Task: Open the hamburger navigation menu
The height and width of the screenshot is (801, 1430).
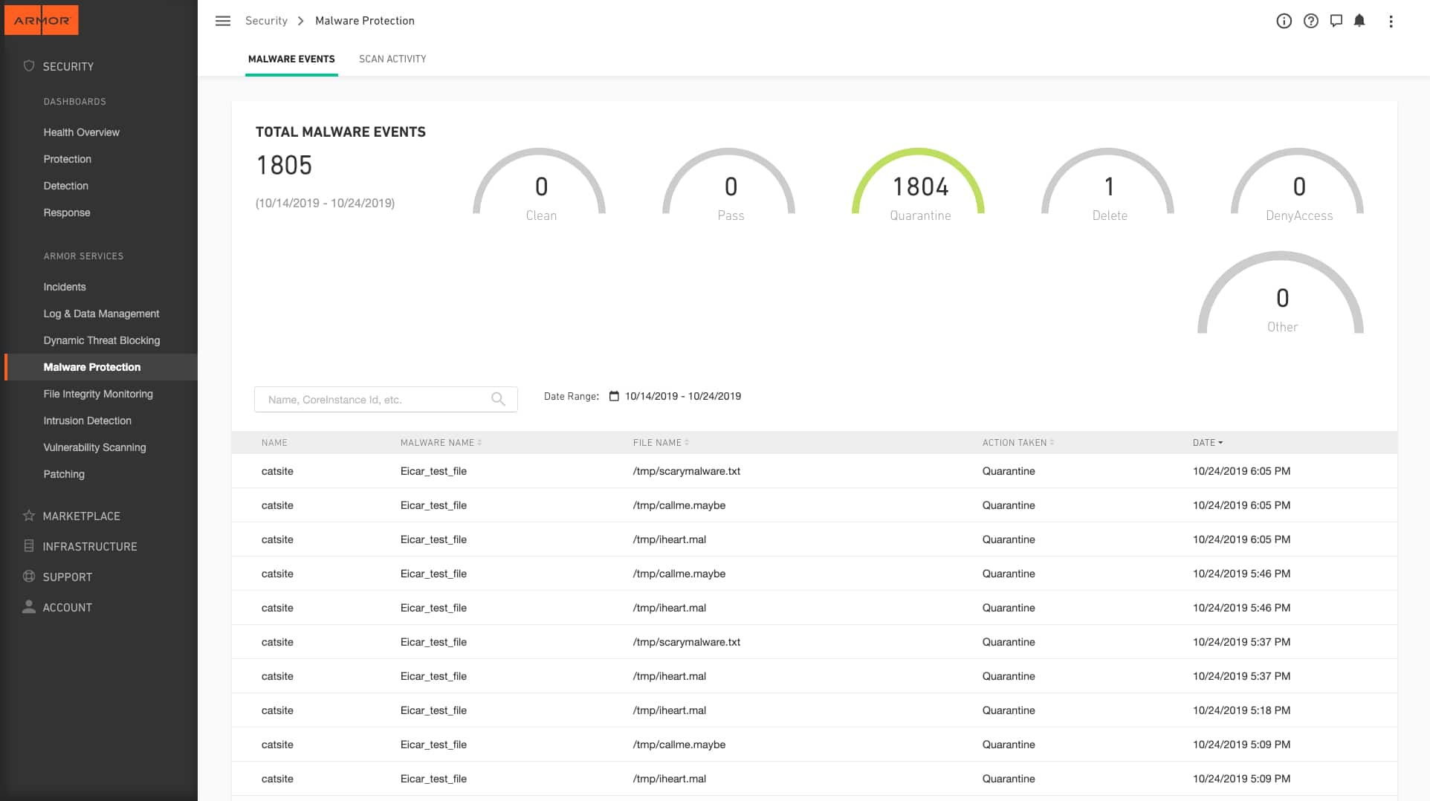Action: click(x=223, y=21)
